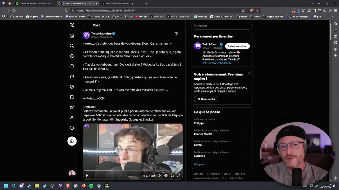
Task: Play the embedded video
Action: pyautogui.click(x=87, y=175)
